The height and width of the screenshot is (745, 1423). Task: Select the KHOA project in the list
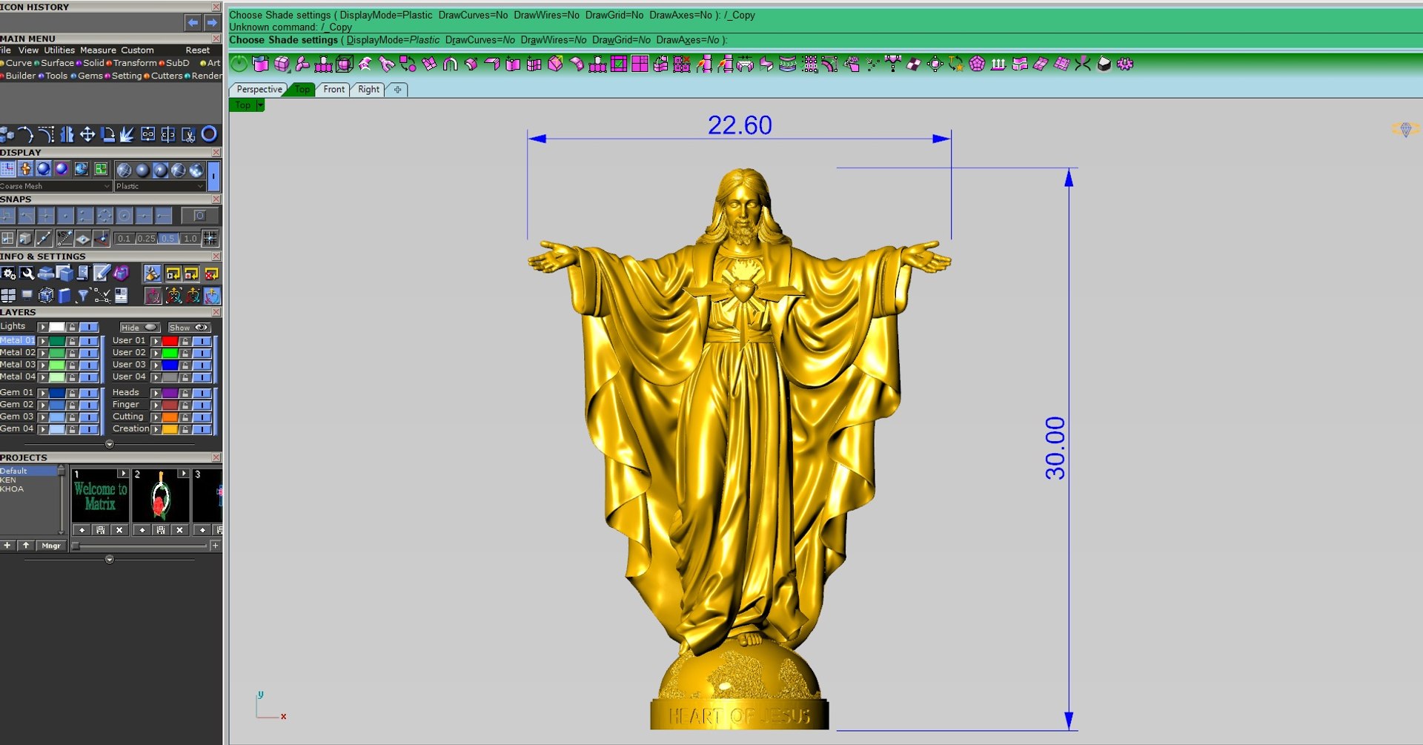click(12, 489)
